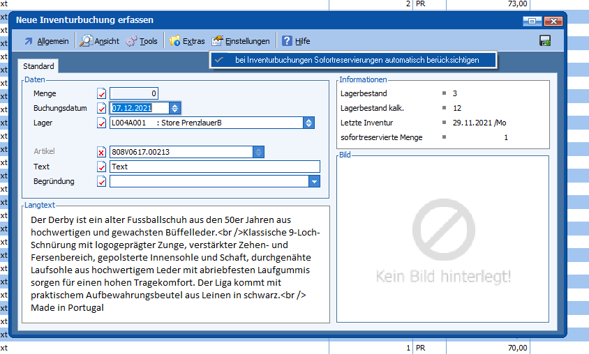Image resolution: width=589 pixels, height=354 pixels.
Task: Toggle the checkmark beside Menge field
Action: 102,93
